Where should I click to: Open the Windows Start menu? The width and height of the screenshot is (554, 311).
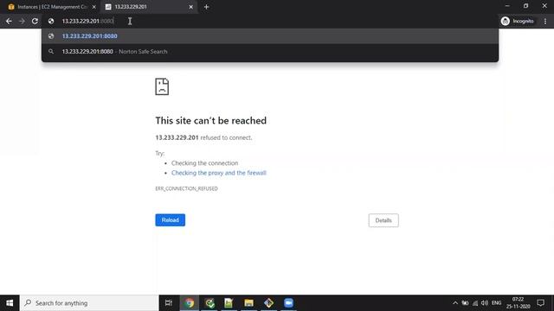coord(10,303)
